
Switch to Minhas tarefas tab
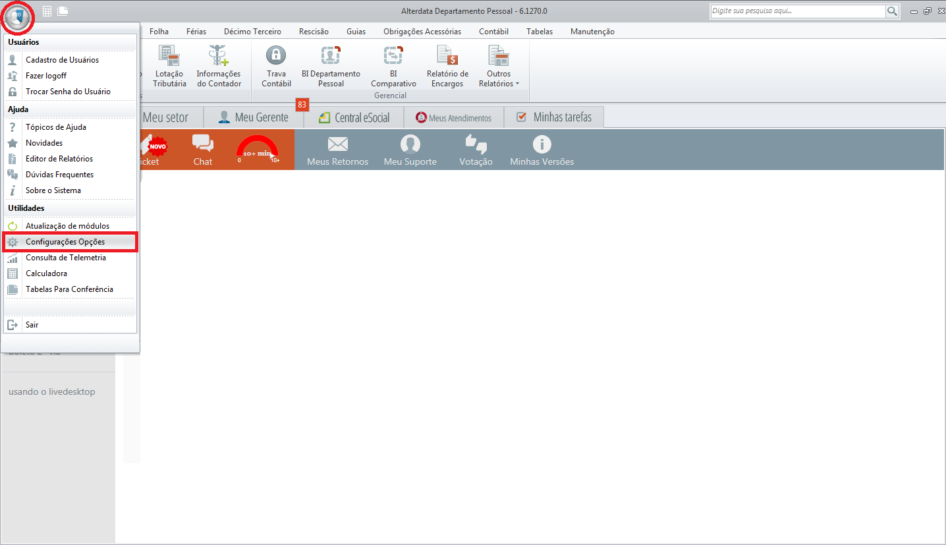553,117
